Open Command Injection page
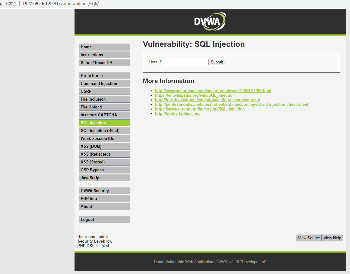 pos(104,83)
